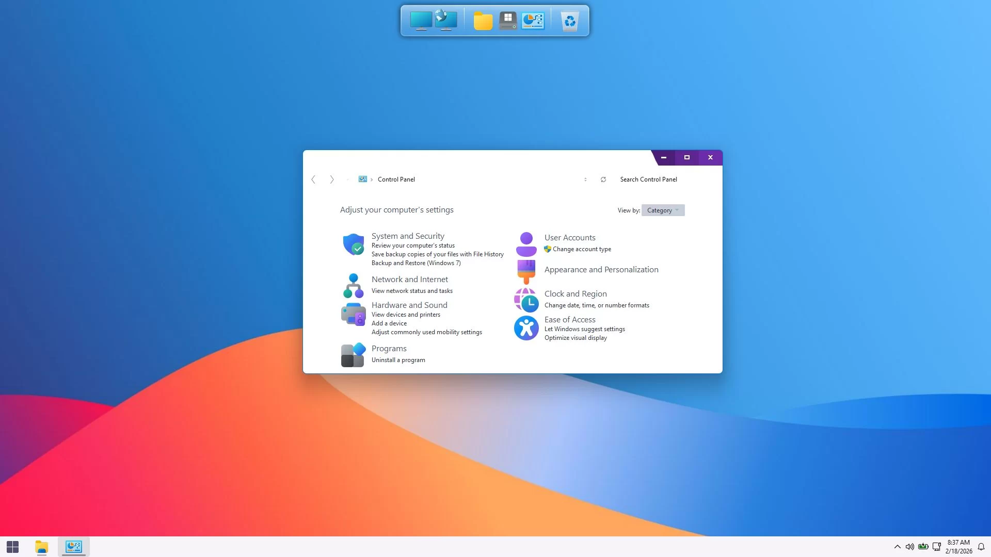The width and height of the screenshot is (991, 557).
Task: Open the Hardware and Sound printer icon
Action: click(354, 314)
